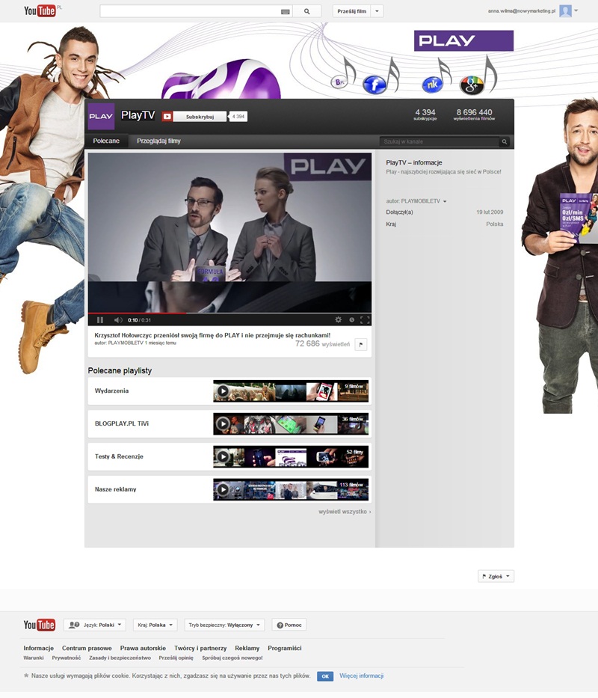
Task: Flag the featured video
Action: point(361,345)
